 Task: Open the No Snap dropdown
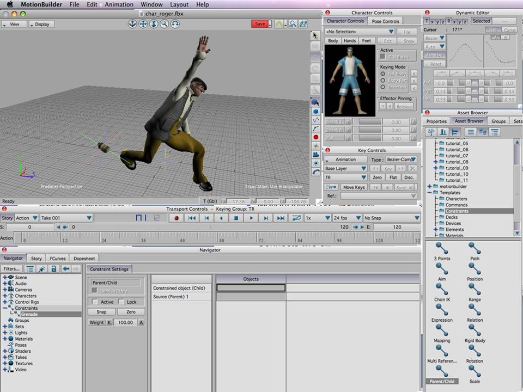click(392, 218)
